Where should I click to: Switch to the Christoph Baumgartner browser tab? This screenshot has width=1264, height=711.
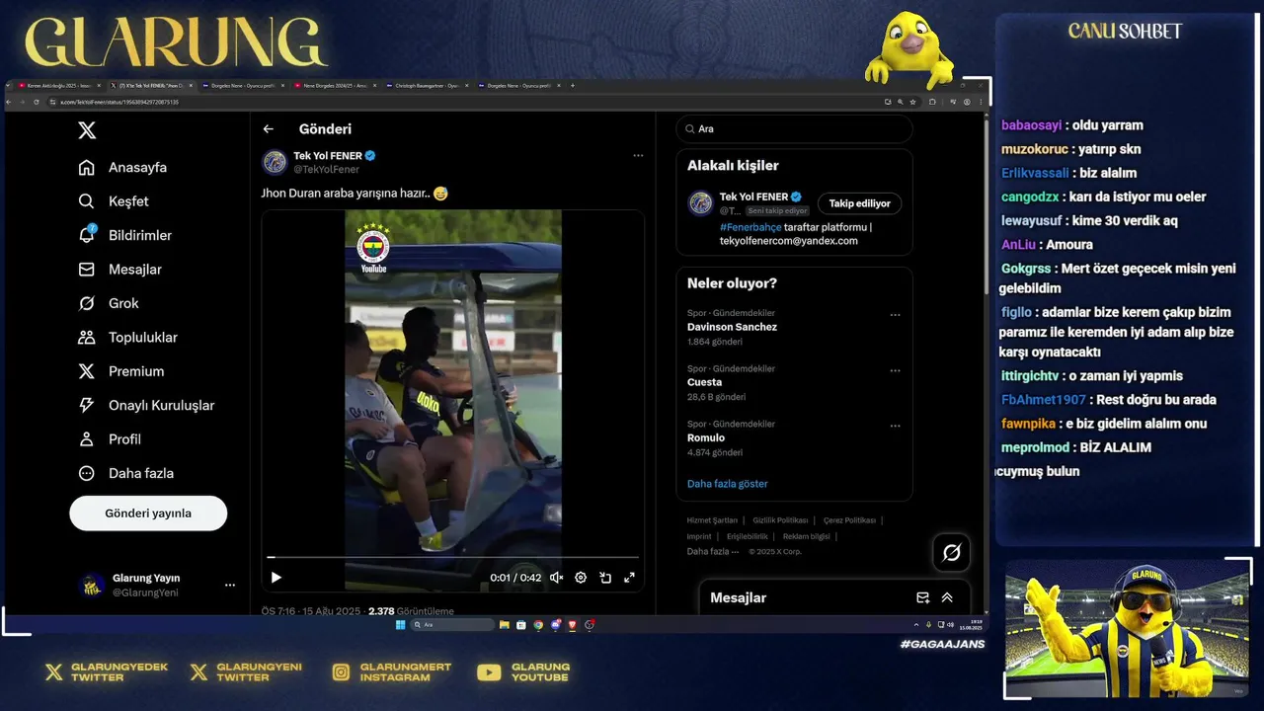click(430, 86)
